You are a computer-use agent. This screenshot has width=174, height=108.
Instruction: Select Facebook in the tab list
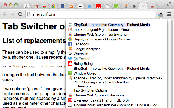click(81, 44)
